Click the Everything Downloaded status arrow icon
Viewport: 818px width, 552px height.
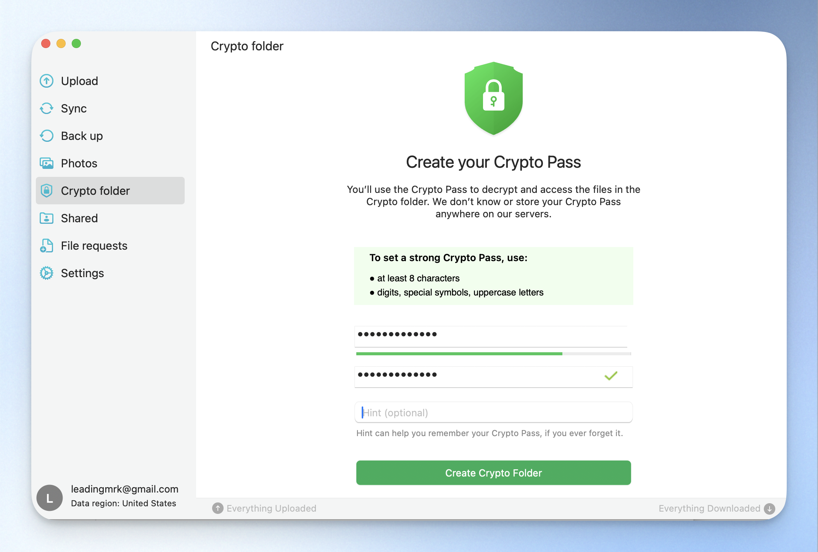[x=770, y=509]
